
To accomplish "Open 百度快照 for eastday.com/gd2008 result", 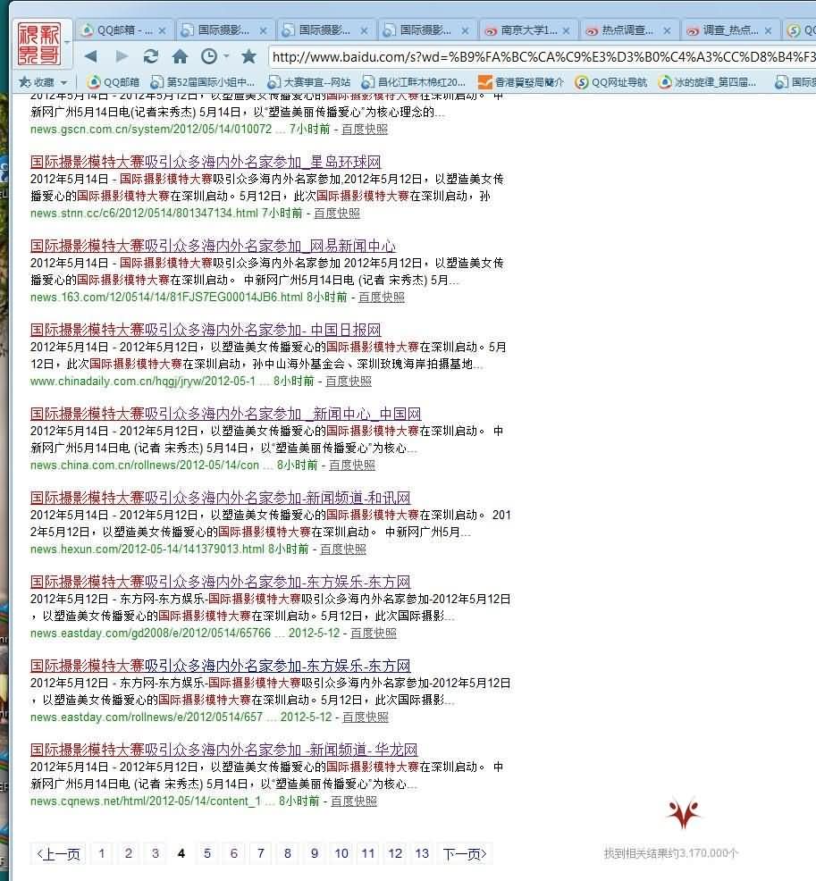I will [x=374, y=633].
